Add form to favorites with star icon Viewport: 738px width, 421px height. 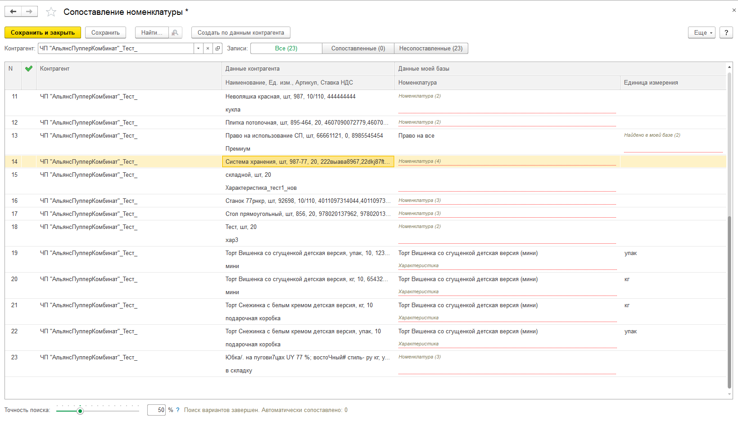click(51, 12)
